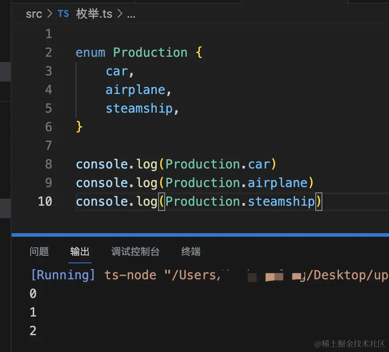Click steamship in the line 10 log call
Screen dimensions: 389x352
(x=282, y=201)
